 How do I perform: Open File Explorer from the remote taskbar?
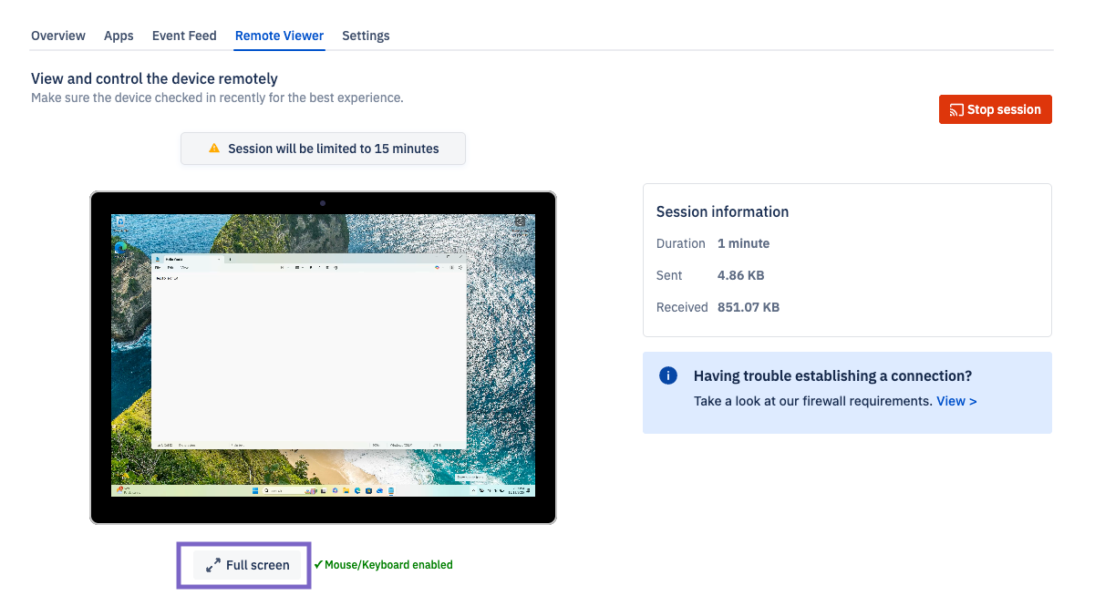pyautogui.click(x=346, y=490)
